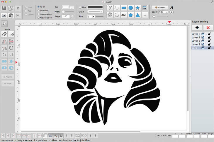214x142 pixels.
Task: Select the blue circle shape tool
Action: 131,8
